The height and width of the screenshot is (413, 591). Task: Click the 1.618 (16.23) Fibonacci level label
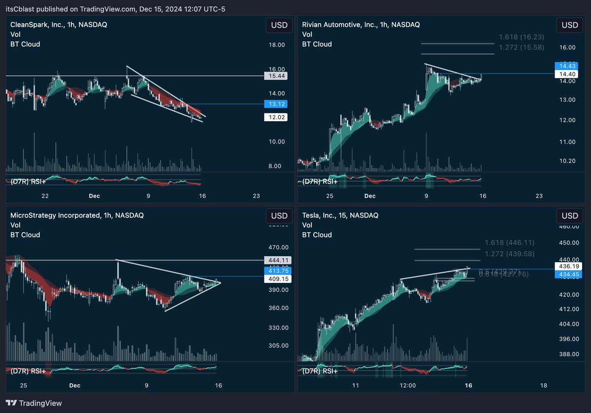[521, 37]
